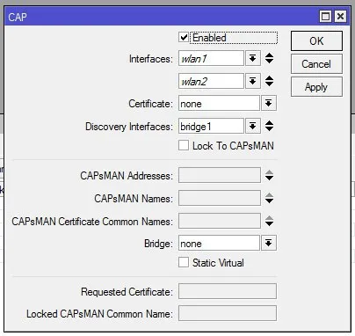This screenshot has width=355, height=336.
Task: Enable the Static Virtual checkbox
Action: coord(184,262)
